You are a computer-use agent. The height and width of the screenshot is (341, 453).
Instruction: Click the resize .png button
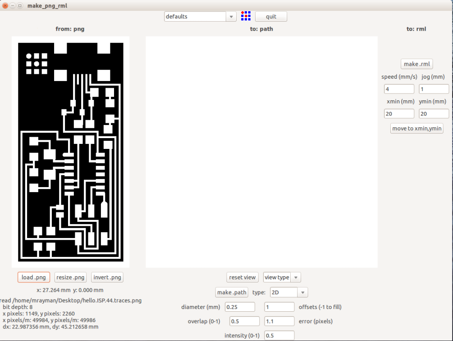point(70,277)
